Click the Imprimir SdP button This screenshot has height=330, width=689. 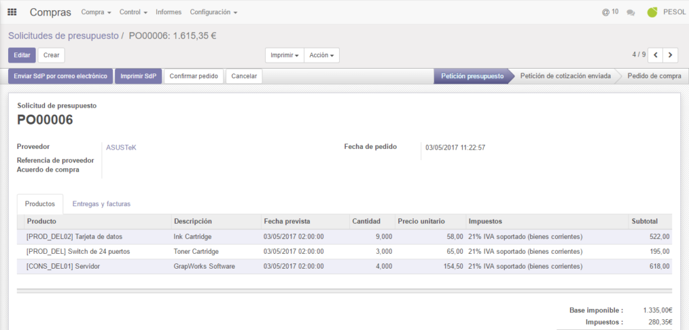[x=139, y=76]
